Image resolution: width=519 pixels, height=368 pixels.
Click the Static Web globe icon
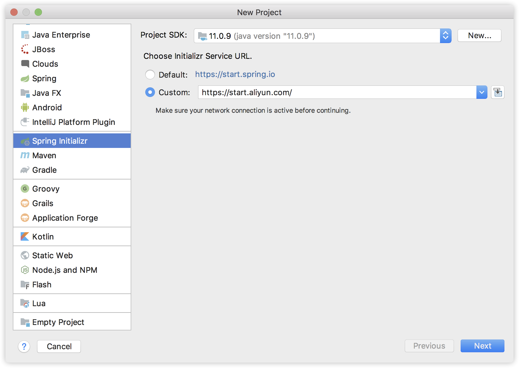[x=25, y=255]
